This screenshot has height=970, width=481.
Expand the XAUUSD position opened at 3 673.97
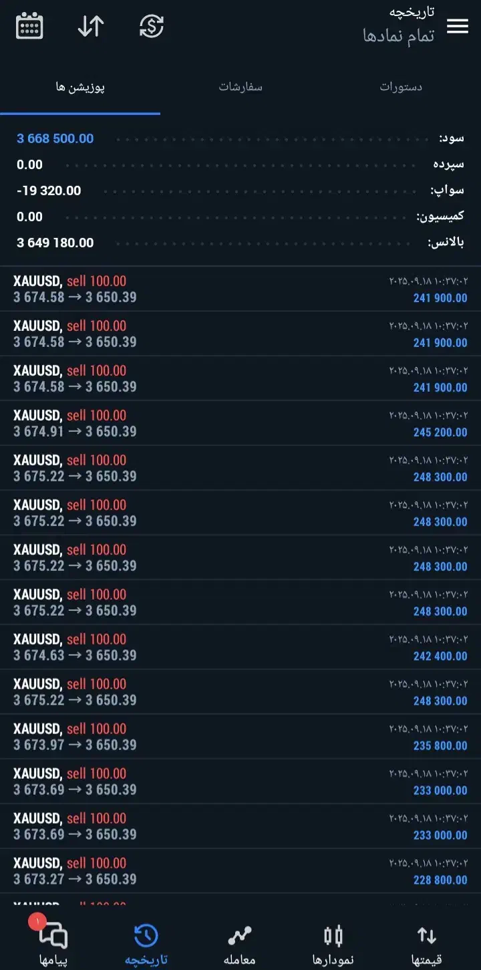coord(240,737)
